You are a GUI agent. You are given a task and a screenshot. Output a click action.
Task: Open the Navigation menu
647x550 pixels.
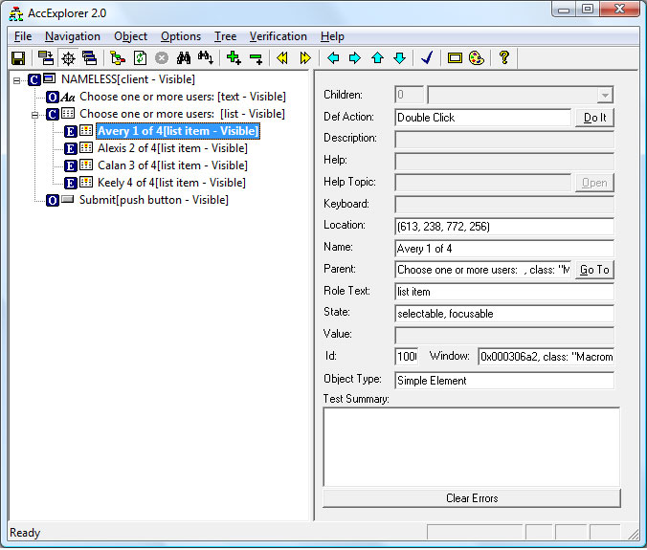[73, 36]
